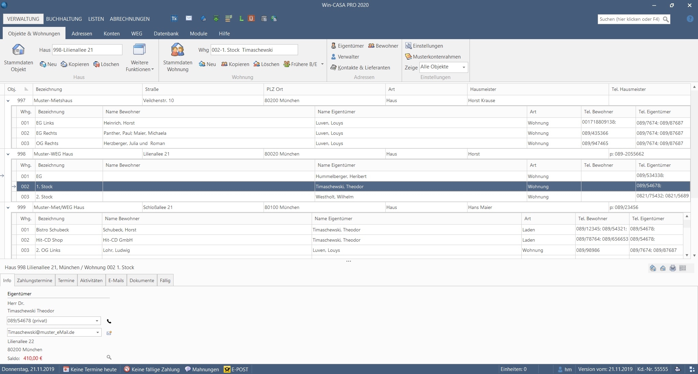698x374 pixels.
Task: Dial owner number with phone icon
Action: pyautogui.click(x=109, y=321)
